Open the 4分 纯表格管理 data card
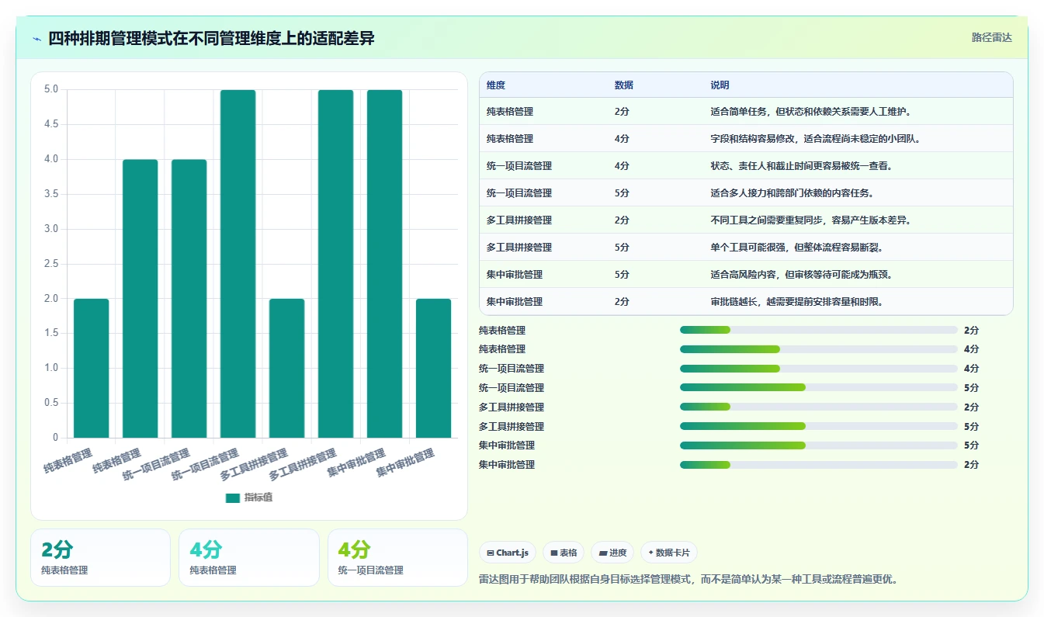Image resolution: width=1044 pixels, height=617 pixels. click(249, 557)
